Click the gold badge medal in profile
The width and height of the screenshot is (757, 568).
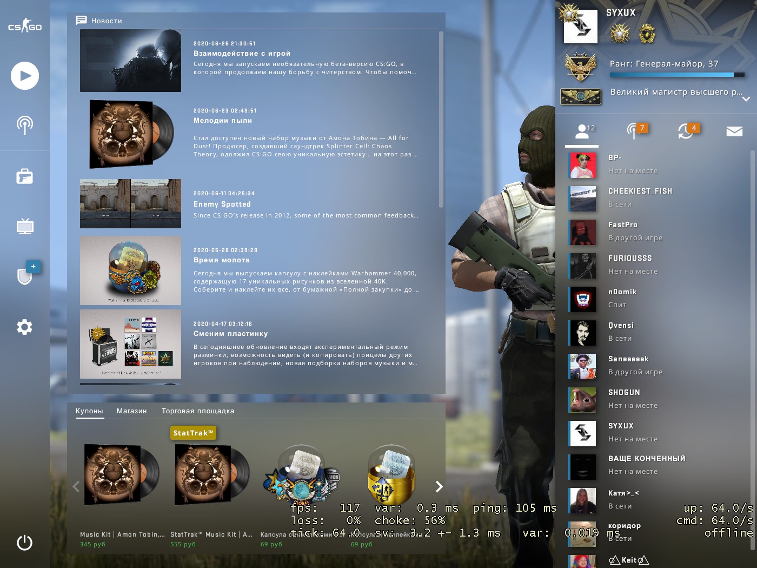(x=647, y=34)
